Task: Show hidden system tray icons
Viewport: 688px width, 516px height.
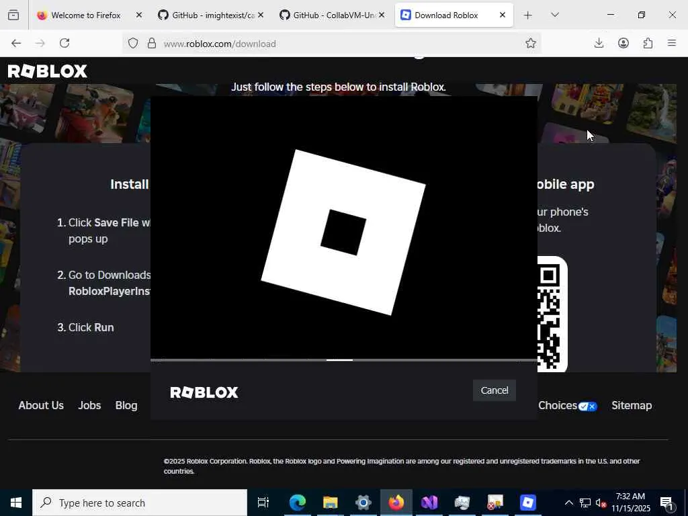Action: [x=568, y=503]
